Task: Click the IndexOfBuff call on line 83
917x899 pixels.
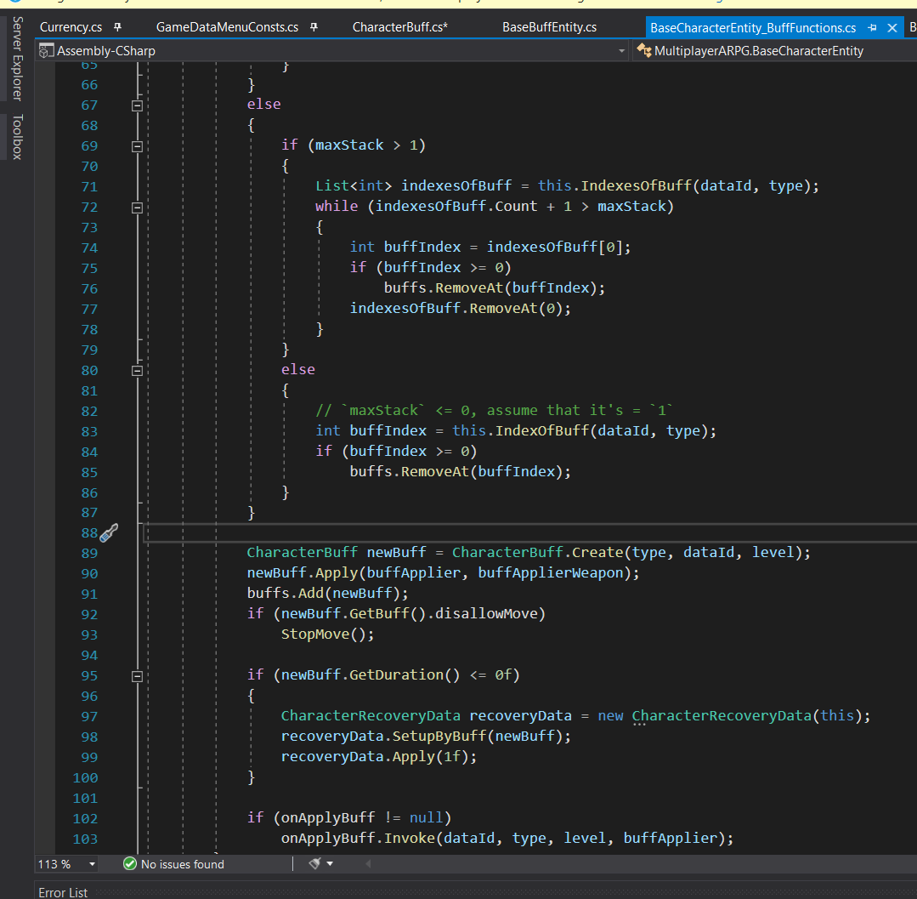Action: 541,430
